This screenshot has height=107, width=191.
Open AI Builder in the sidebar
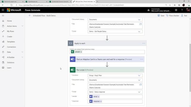(11, 57)
